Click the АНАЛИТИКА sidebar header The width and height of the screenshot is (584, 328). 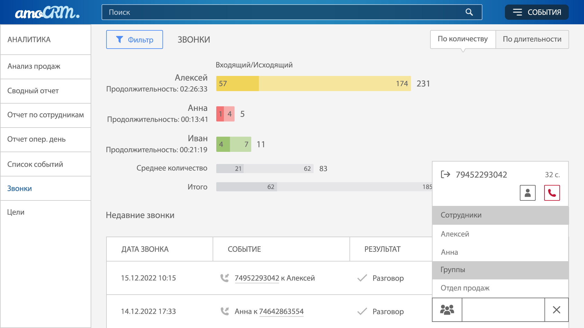46,39
